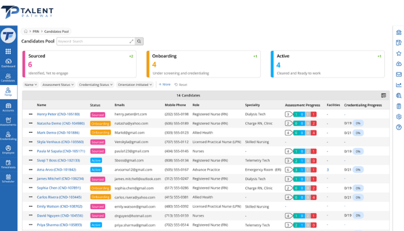404x231 pixels.
Task: Click the keyword search magnifier button
Action: (x=139, y=41)
